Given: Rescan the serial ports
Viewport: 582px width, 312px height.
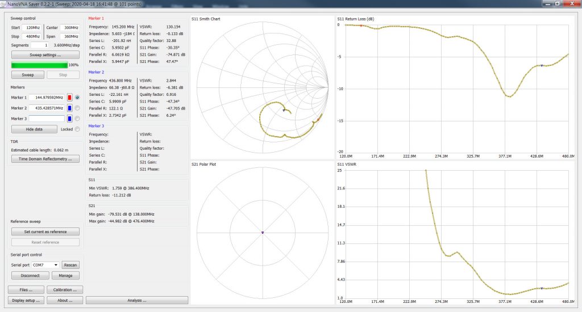Looking at the screenshot, I should click(x=70, y=265).
